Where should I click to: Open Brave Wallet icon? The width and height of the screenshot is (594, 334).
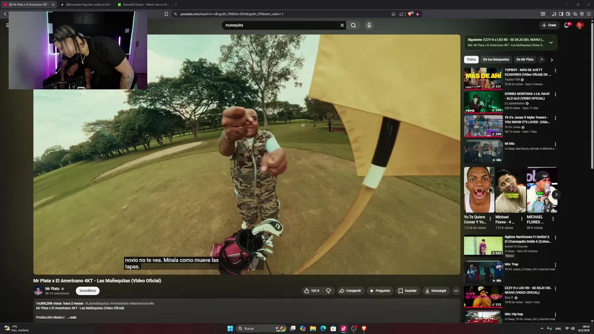(568, 14)
